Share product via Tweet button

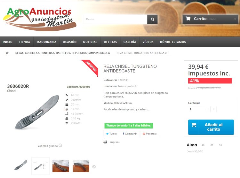tap(111, 134)
